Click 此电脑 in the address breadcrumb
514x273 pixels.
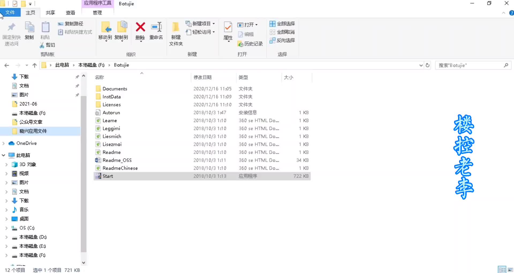(x=62, y=65)
